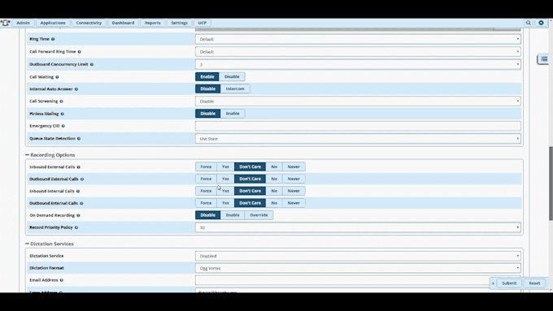Go to the Dashboard menu item

pyautogui.click(x=123, y=23)
